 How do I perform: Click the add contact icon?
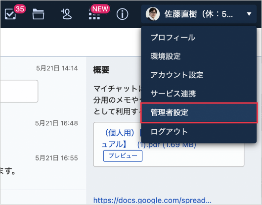pyautogui.click(x=66, y=14)
